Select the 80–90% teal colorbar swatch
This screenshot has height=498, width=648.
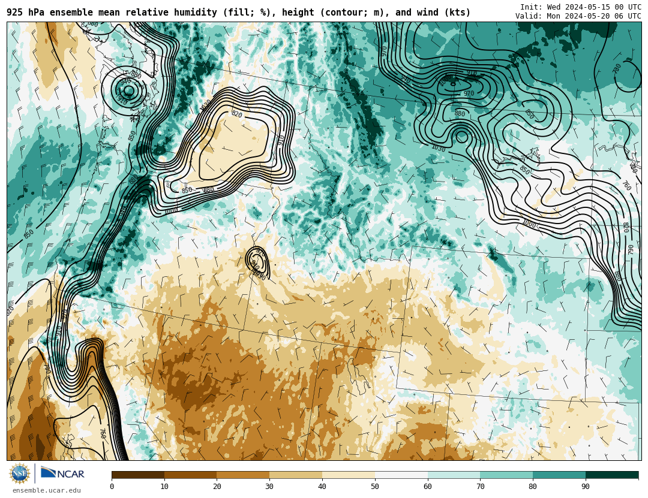tap(559, 475)
